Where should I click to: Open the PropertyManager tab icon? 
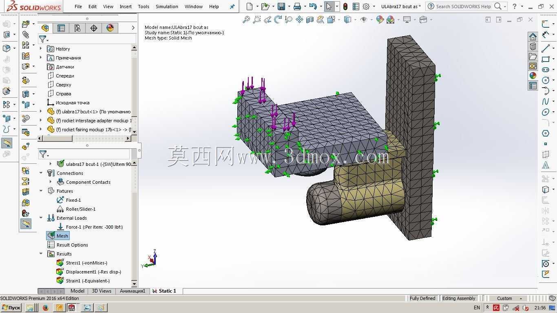point(61,28)
